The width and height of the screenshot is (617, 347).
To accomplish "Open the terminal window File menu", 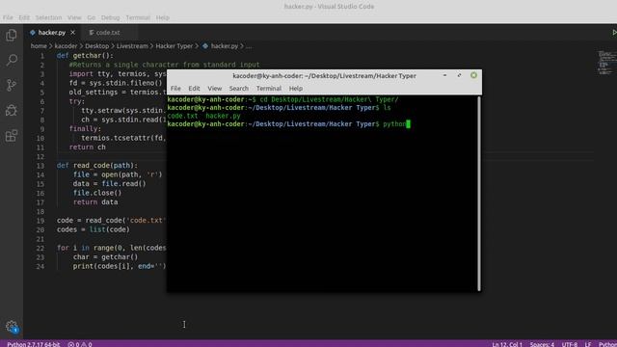I will tap(175, 89).
